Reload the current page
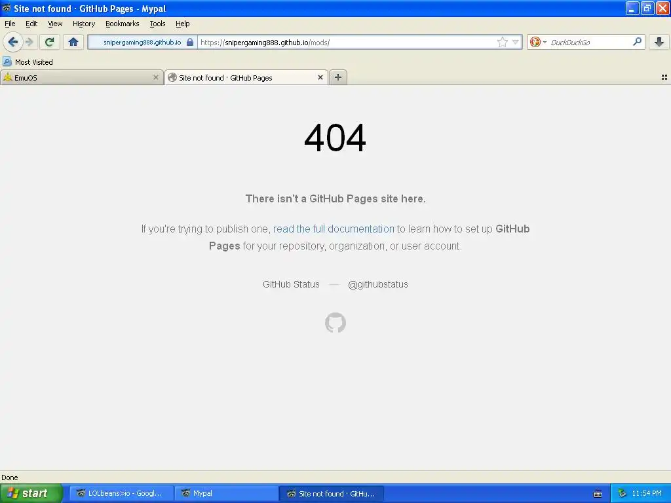 (50, 42)
